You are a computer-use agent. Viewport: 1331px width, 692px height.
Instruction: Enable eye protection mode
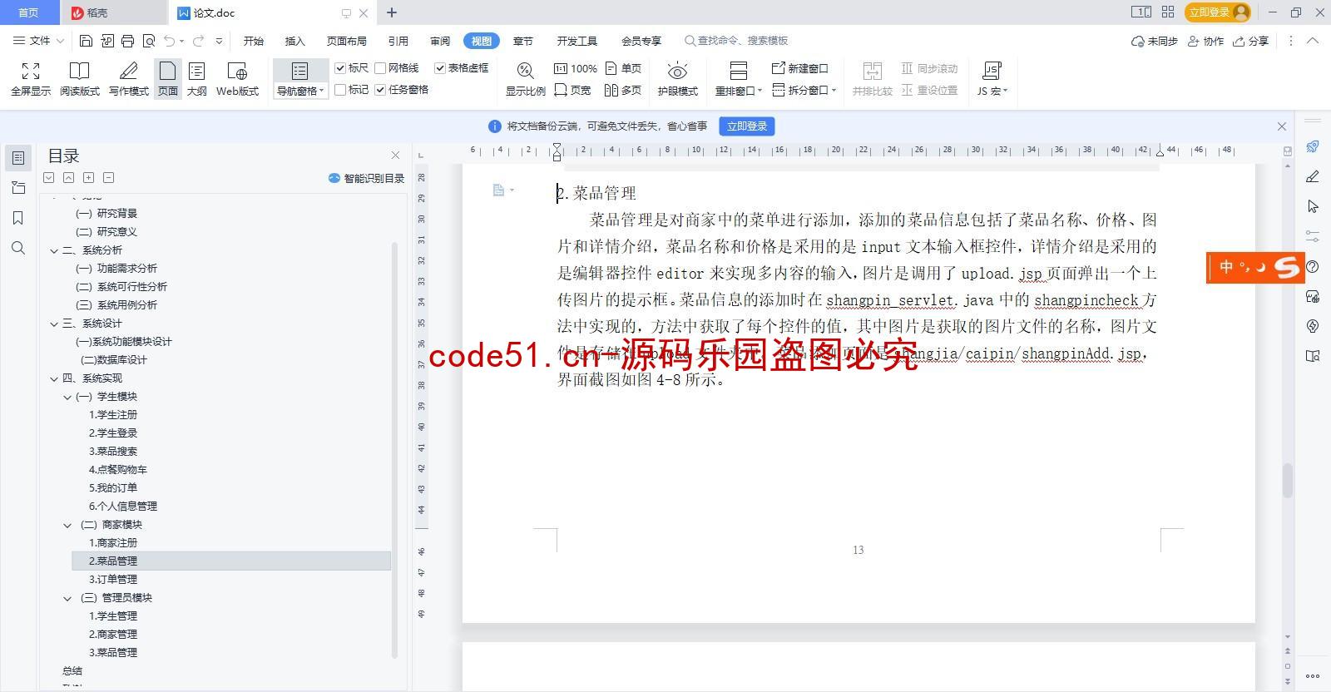(x=678, y=79)
